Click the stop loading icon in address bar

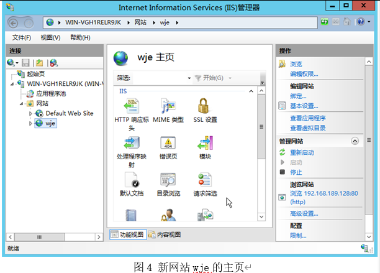336,22
